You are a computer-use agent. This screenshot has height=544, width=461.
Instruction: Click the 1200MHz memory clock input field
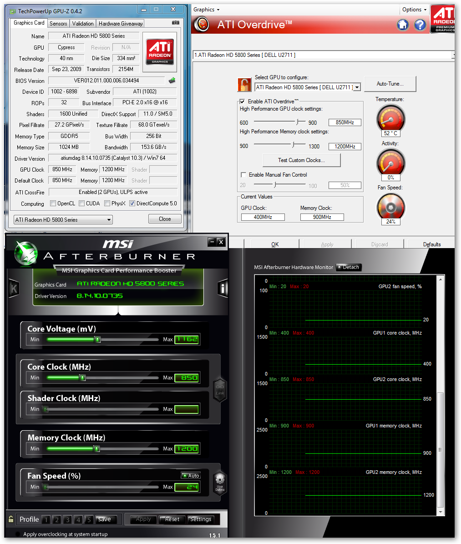[x=345, y=147]
